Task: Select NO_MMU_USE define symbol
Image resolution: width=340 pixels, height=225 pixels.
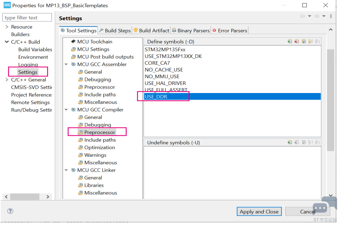Action: coord(162,76)
